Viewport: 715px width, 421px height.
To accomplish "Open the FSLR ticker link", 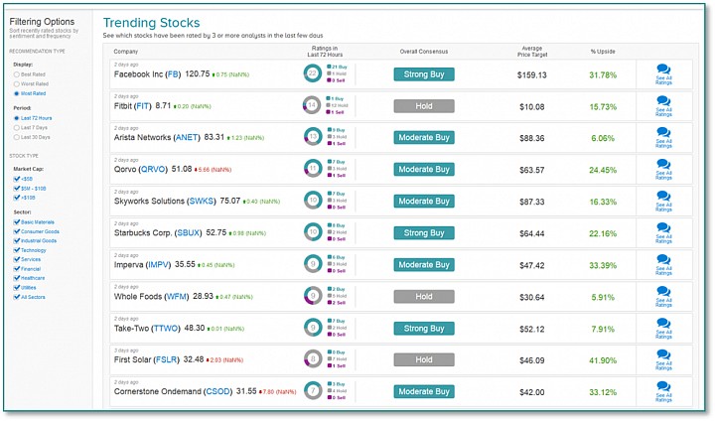I will point(166,359).
